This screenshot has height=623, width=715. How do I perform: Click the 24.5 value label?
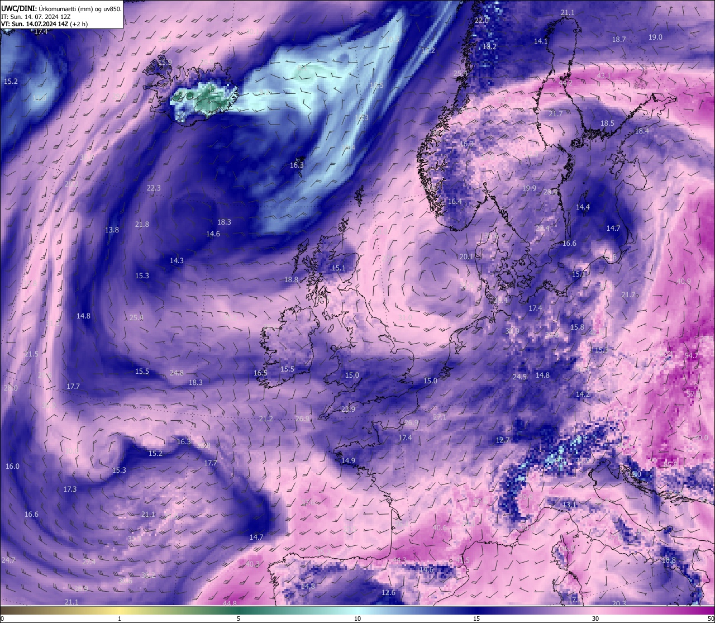pos(519,377)
